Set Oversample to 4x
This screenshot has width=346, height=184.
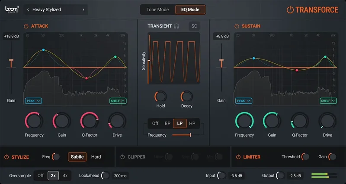pyautogui.click(x=65, y=176)
